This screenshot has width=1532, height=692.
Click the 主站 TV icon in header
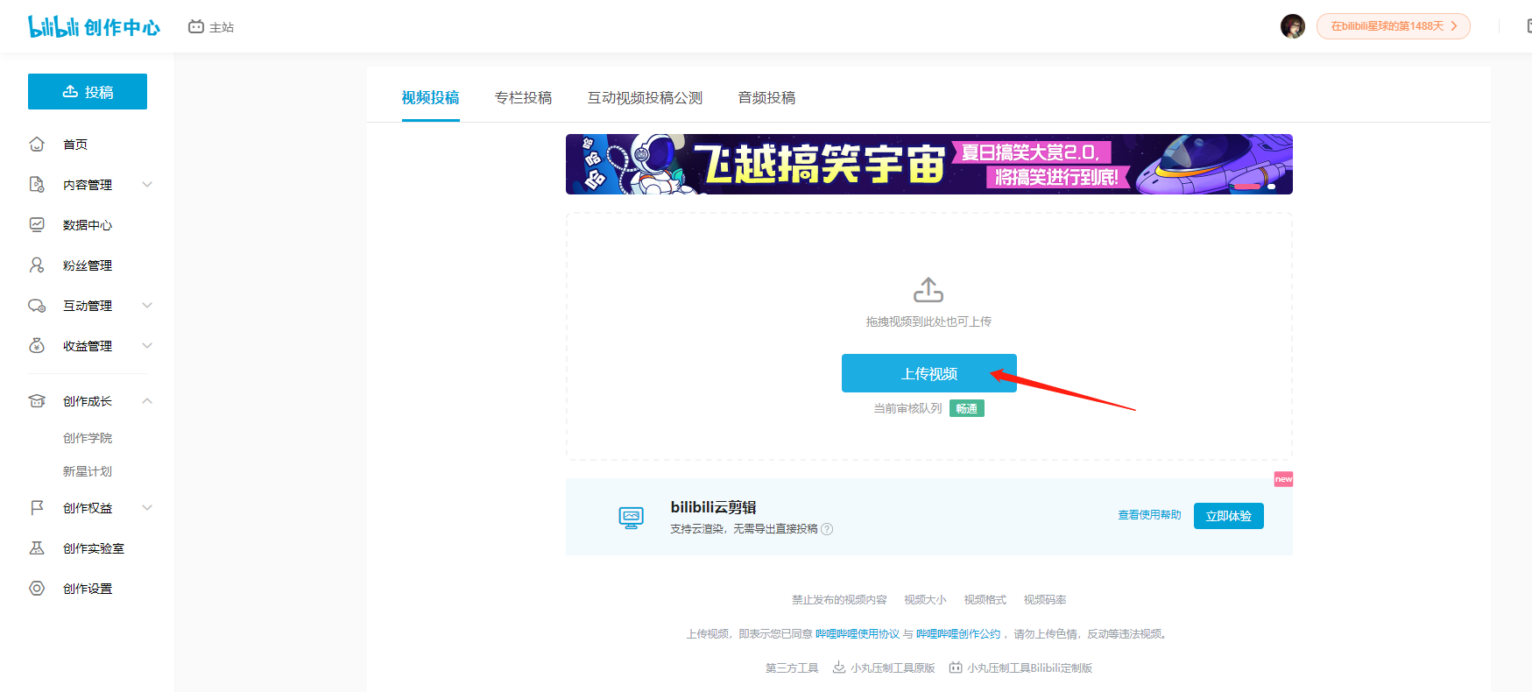click(196, 27)
